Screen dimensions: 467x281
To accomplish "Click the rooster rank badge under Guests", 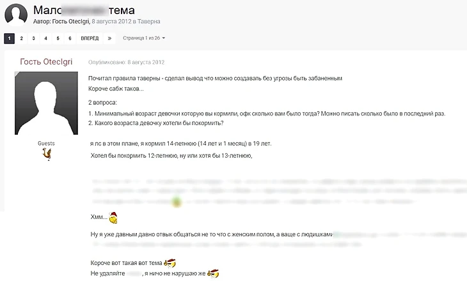I will tap(47, 155).
